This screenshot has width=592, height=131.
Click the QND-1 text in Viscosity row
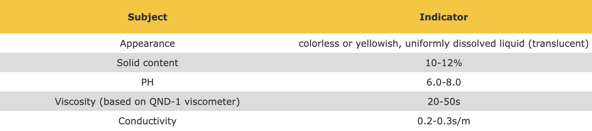tap(165, 102)
